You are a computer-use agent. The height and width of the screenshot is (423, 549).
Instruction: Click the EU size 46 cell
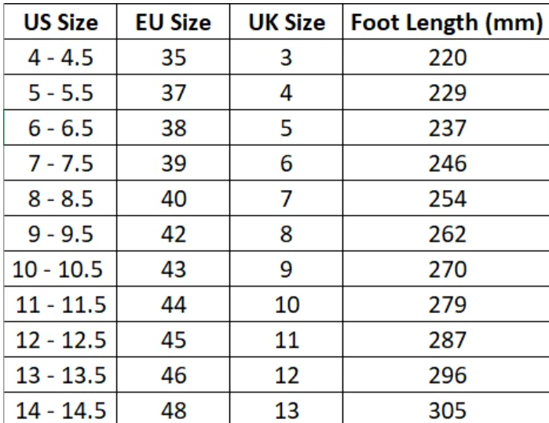click(174, 374)
